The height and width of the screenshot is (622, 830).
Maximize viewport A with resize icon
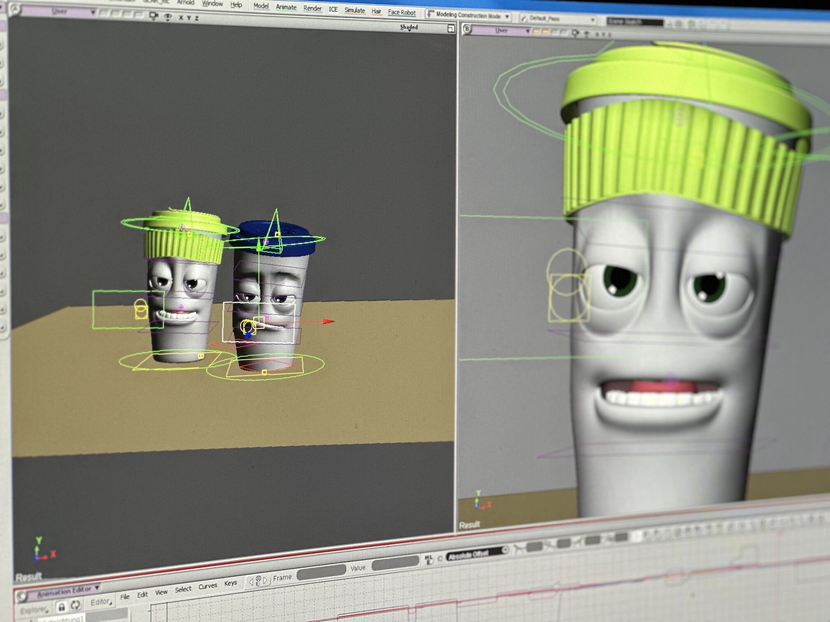(451, 28)
